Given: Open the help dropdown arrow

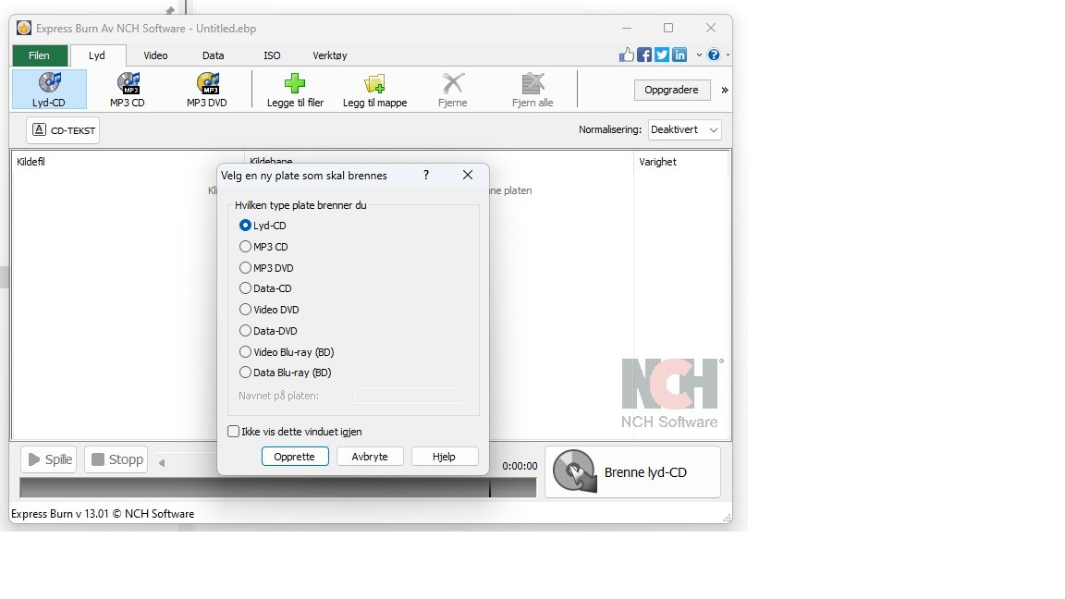Looking at the screenshot, I should (x=728, y=55).
